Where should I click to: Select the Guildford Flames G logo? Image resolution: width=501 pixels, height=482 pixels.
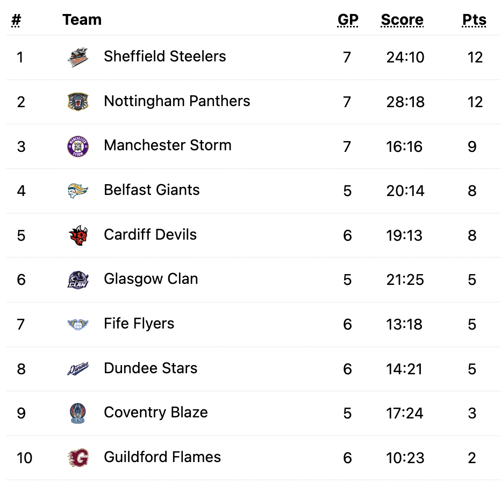point(78,458)
